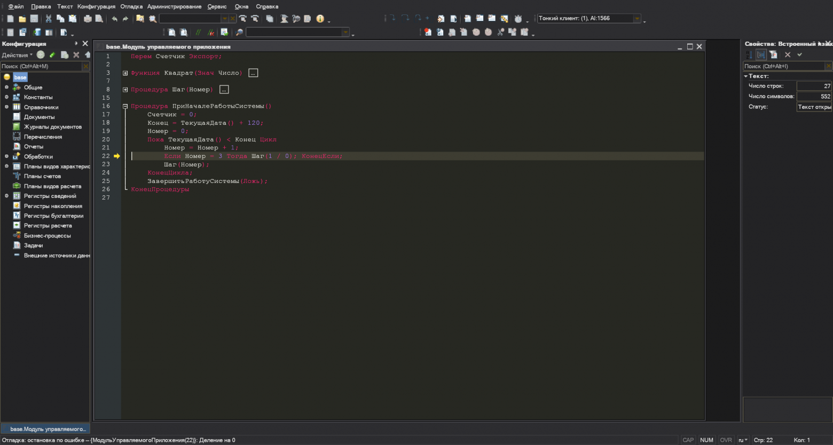This screenshot has height=445, width=833.
Task: Open the Конфигурация menu
Action: point(96,6)
